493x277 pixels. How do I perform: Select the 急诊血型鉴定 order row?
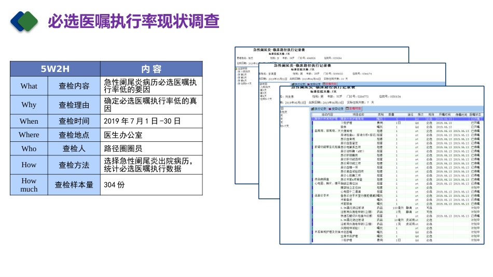(x=397, y=143)
